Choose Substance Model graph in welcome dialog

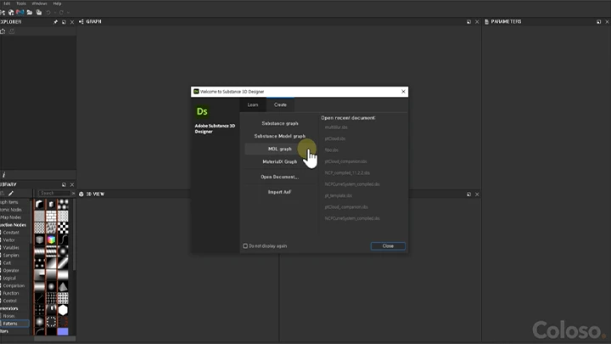point(280,136)
